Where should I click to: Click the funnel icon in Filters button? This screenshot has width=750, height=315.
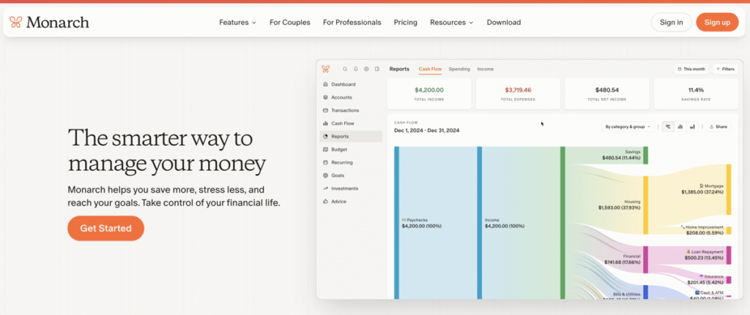(x=719, y=69)
